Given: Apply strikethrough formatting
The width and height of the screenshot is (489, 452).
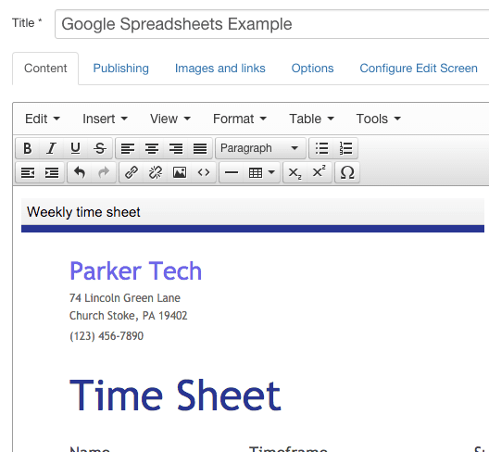Looking at the screenshot, I should [100, 148].
